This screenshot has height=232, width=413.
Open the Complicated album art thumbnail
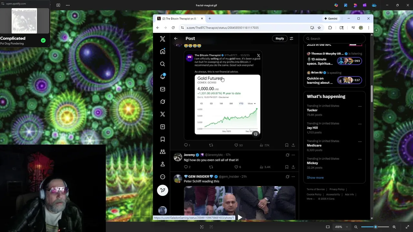tap(24, 21)
